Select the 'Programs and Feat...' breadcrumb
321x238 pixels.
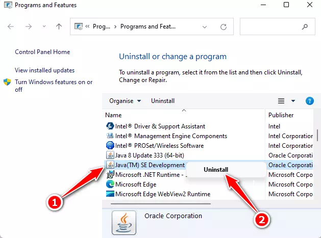[x=148, y=27]
